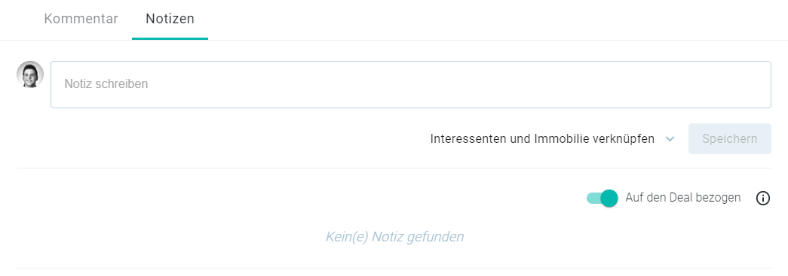788x276 pixels.
Task: Switch to the Kommentar tab
Action: (81, 19)
